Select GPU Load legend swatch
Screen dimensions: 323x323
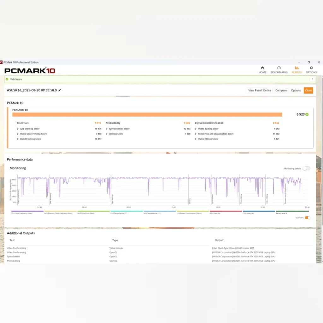[x=226, y=211]
